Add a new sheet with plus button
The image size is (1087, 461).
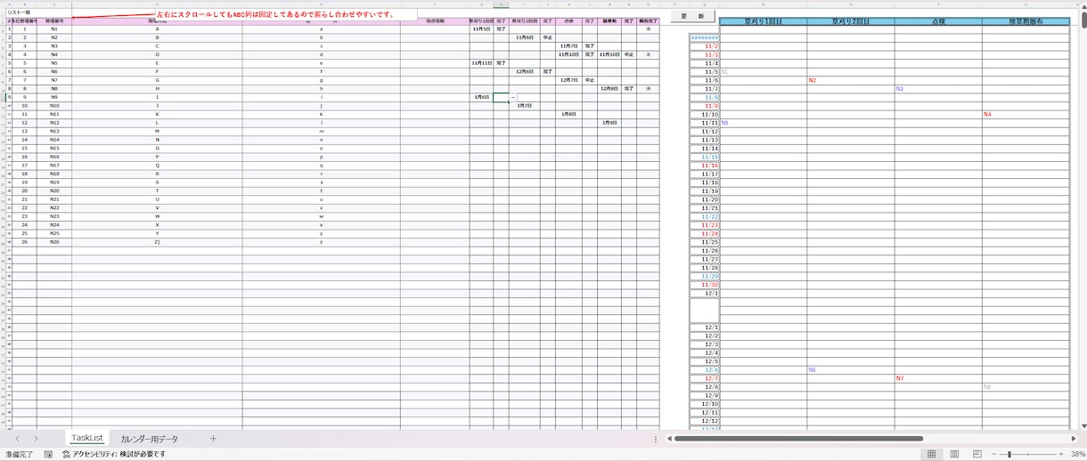(x=213, y=439)
